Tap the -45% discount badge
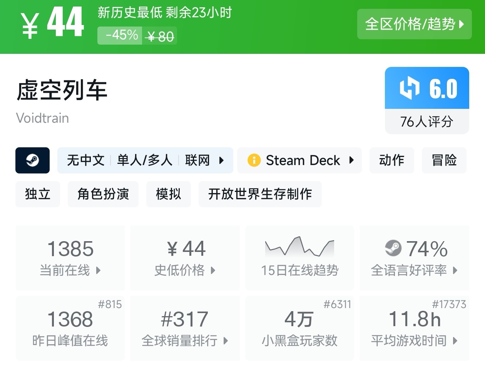The width and height of the screenshot is (485, 365). coord(120,35)
